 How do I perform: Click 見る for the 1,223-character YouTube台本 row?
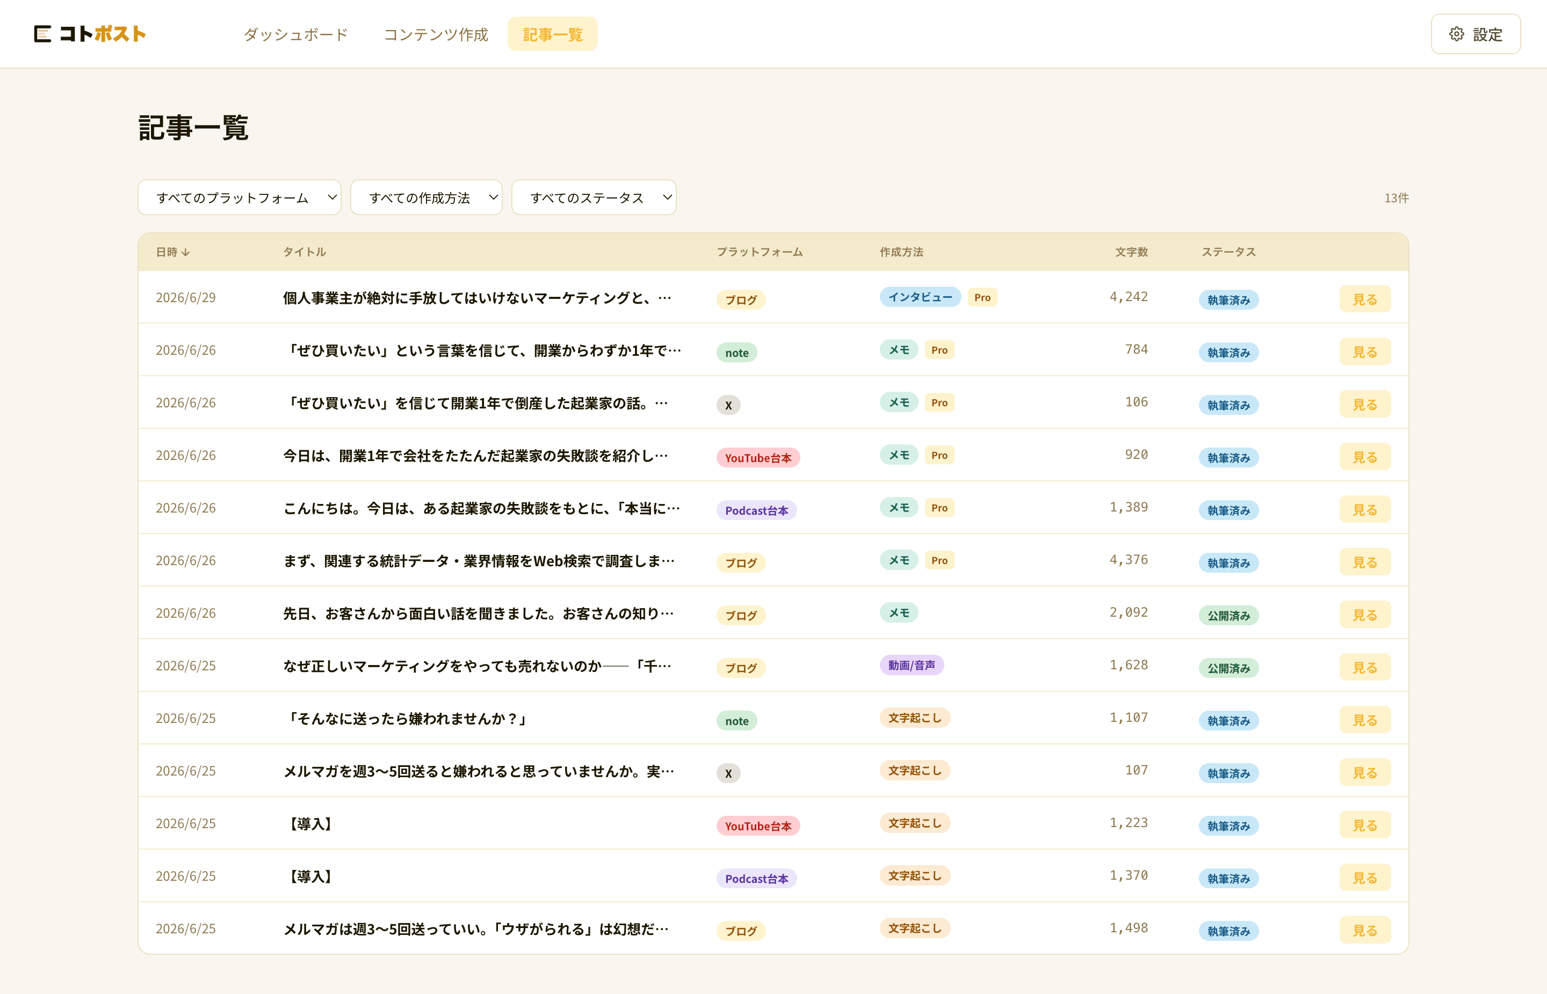coord(1365,825)
